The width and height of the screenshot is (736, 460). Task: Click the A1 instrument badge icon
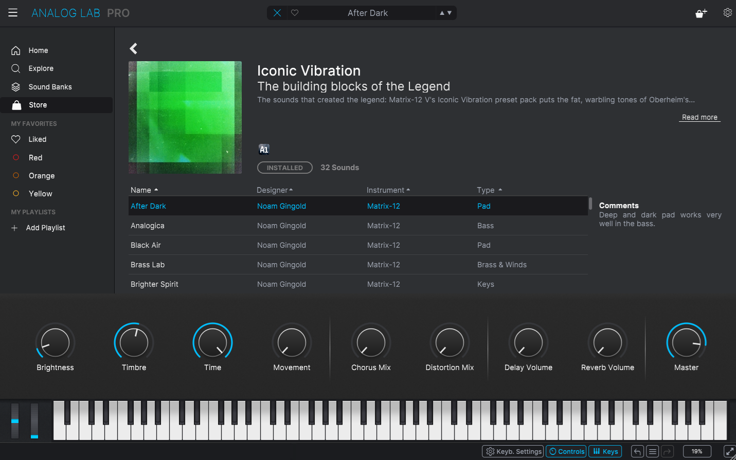point(264,150)
